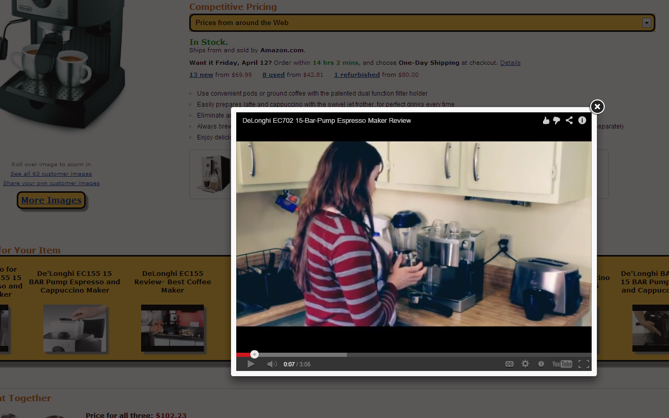Open the DeLonghi EC702 video title
The width and height of the screenshot is (669, 418).
pyautogui.click(x=327, y=121)
